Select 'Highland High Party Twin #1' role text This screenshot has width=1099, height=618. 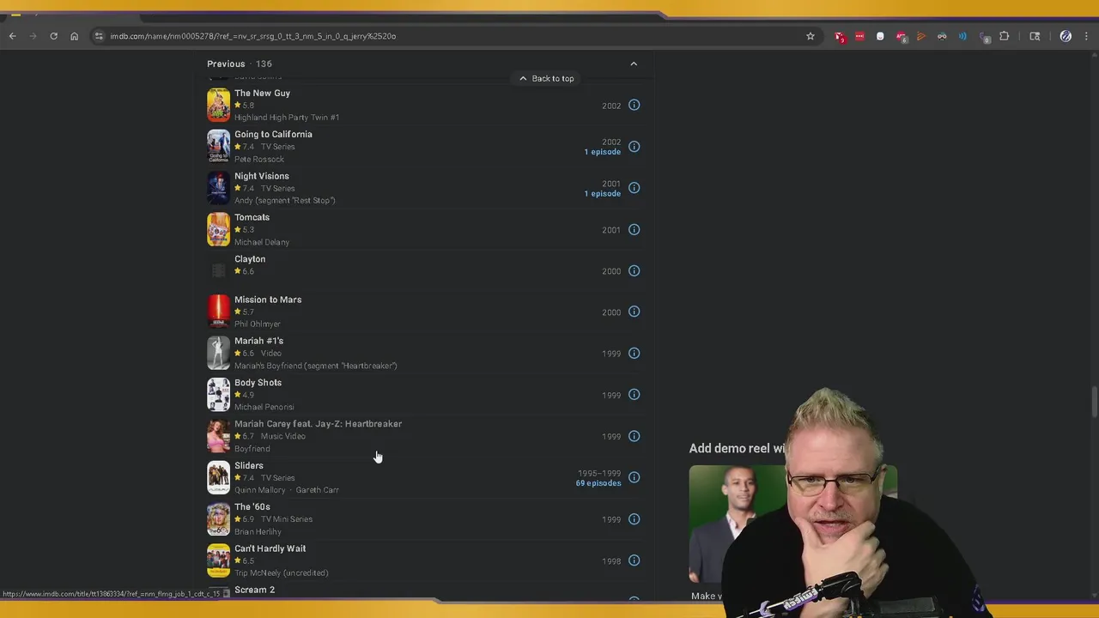[287, 118]
